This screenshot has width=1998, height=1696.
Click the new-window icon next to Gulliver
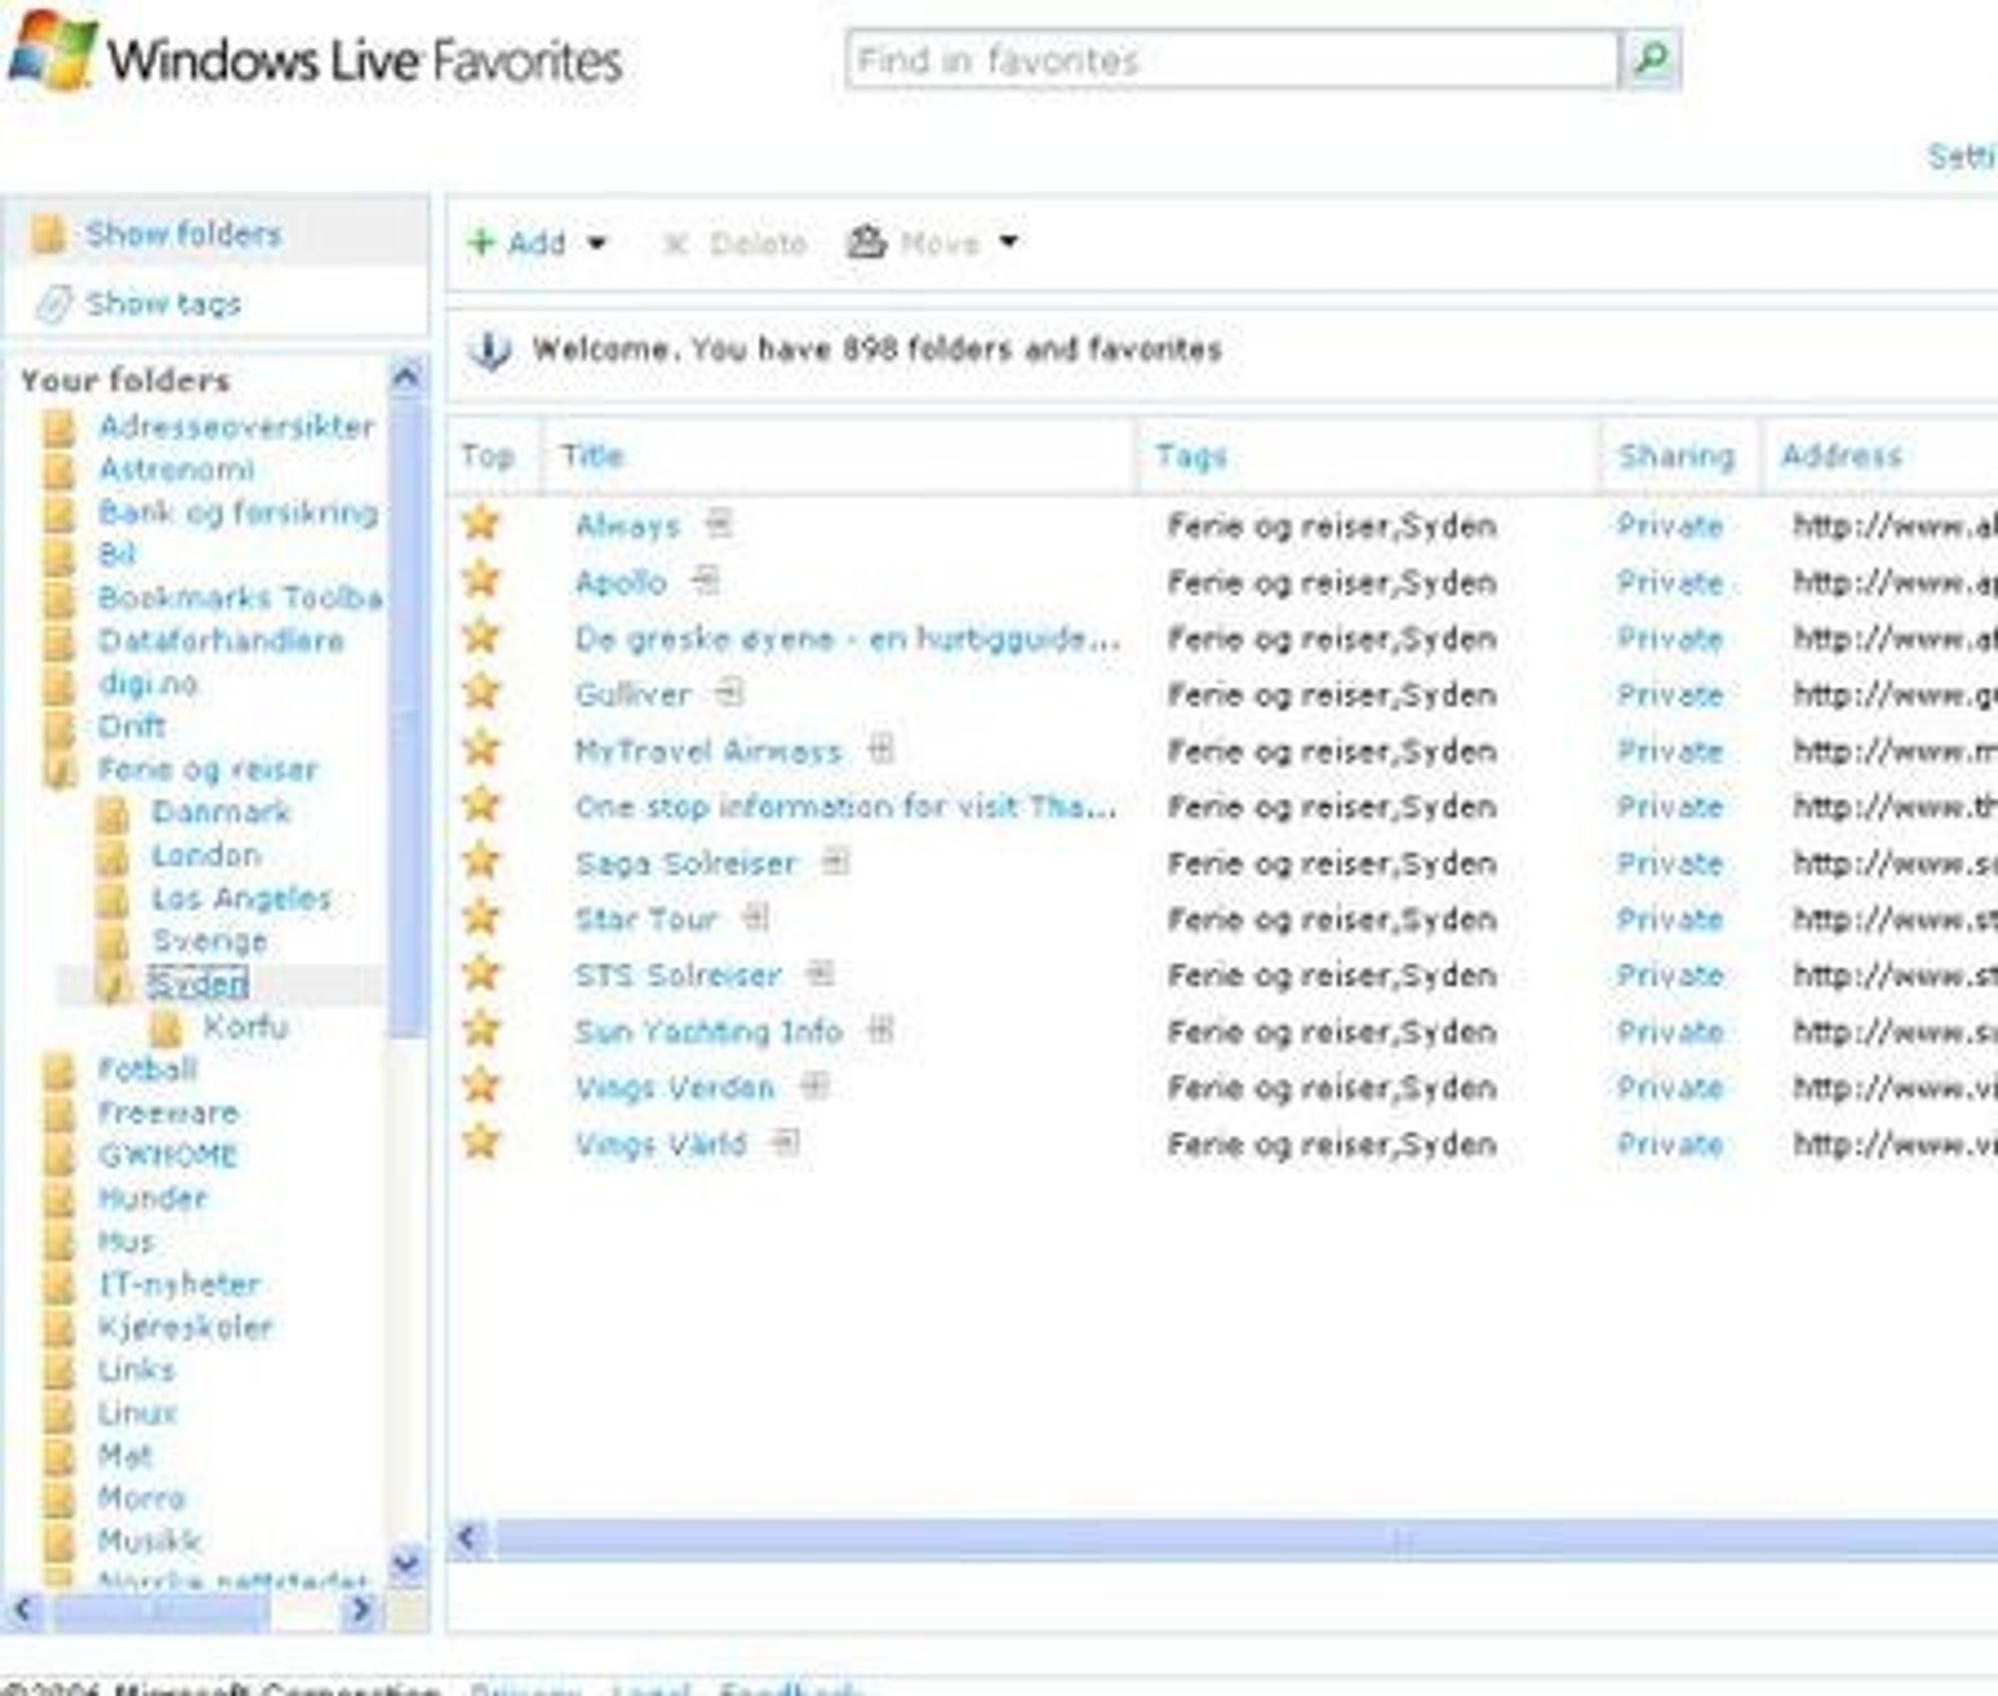(730, 691)
